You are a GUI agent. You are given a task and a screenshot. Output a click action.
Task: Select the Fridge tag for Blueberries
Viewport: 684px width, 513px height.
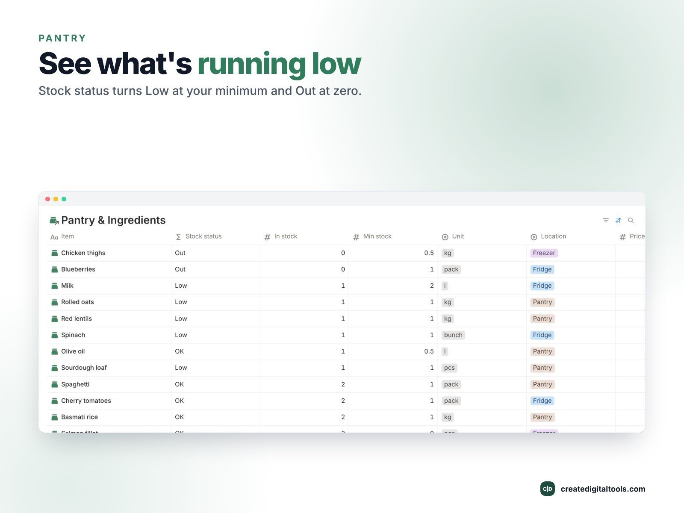542,269
